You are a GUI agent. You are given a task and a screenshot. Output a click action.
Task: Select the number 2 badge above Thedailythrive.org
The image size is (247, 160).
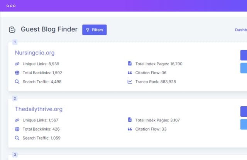pyautogui.click(x=15, y=99)
